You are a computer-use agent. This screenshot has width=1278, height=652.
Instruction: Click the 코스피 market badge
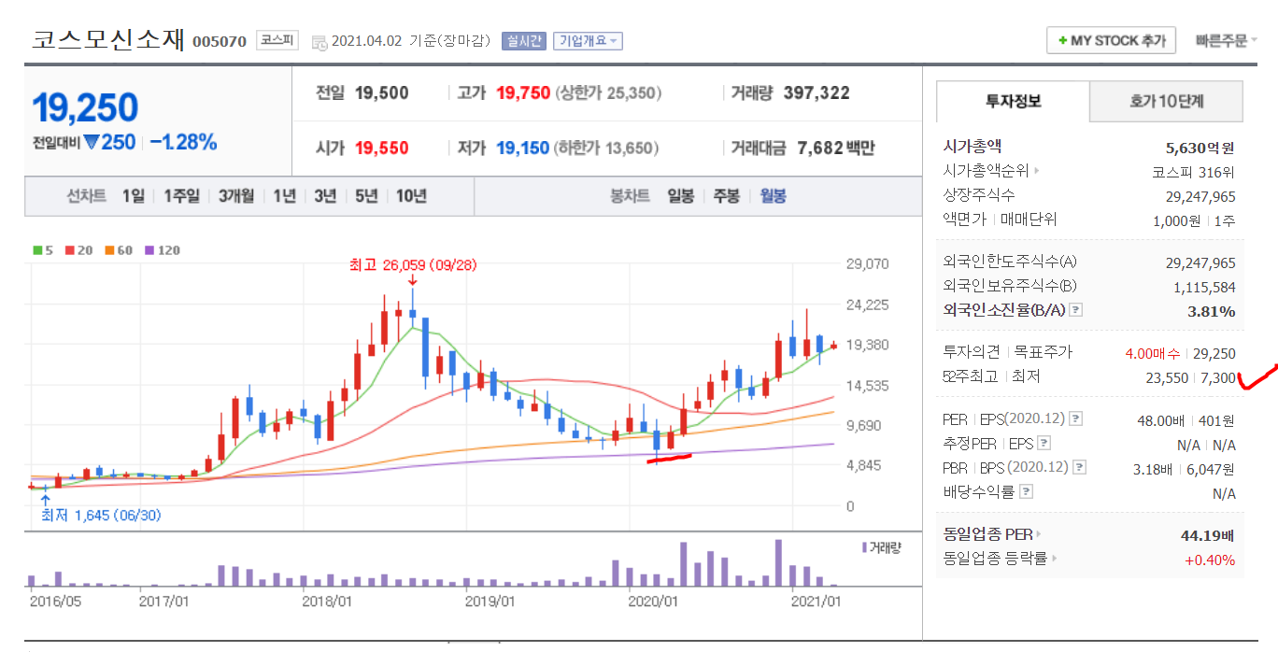pos(277,40)
